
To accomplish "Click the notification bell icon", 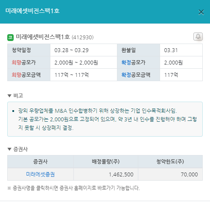I will point(198,37).
